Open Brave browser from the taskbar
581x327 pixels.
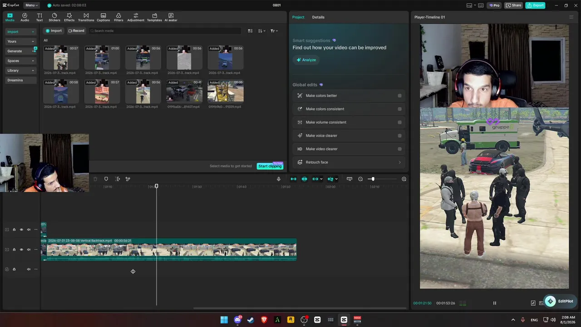[x=264, y=320]
